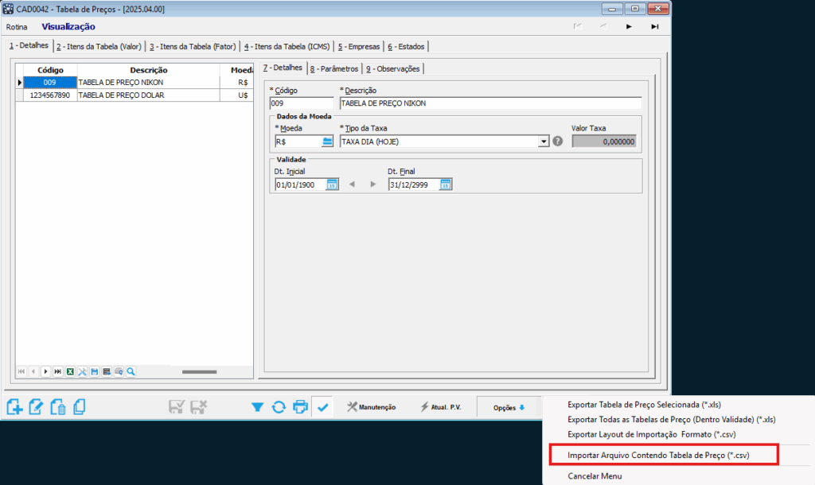815x485 pixels.
Task: Click the grid tools wrench icon
Action: point(82,372)
